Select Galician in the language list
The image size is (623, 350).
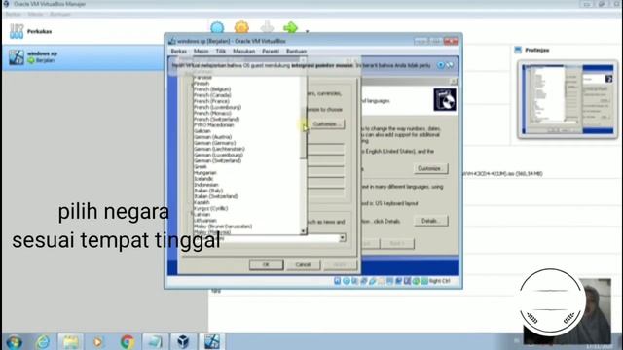pos(202,131)
